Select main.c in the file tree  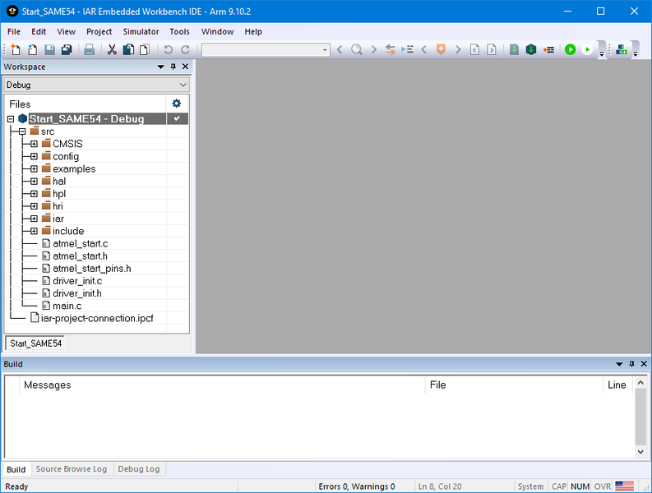(67, 306)
